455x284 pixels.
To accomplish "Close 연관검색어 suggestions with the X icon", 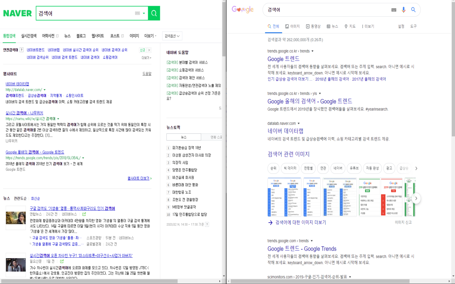I will tap(149, 50).
